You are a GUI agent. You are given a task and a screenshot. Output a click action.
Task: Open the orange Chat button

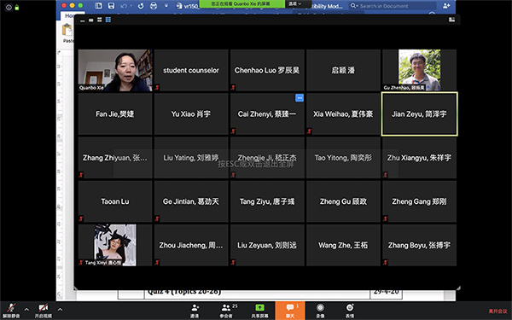pyautogui.click(x=290, y=311)
